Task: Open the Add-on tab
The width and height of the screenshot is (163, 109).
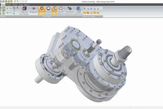Action: click(x=27, y=5)
